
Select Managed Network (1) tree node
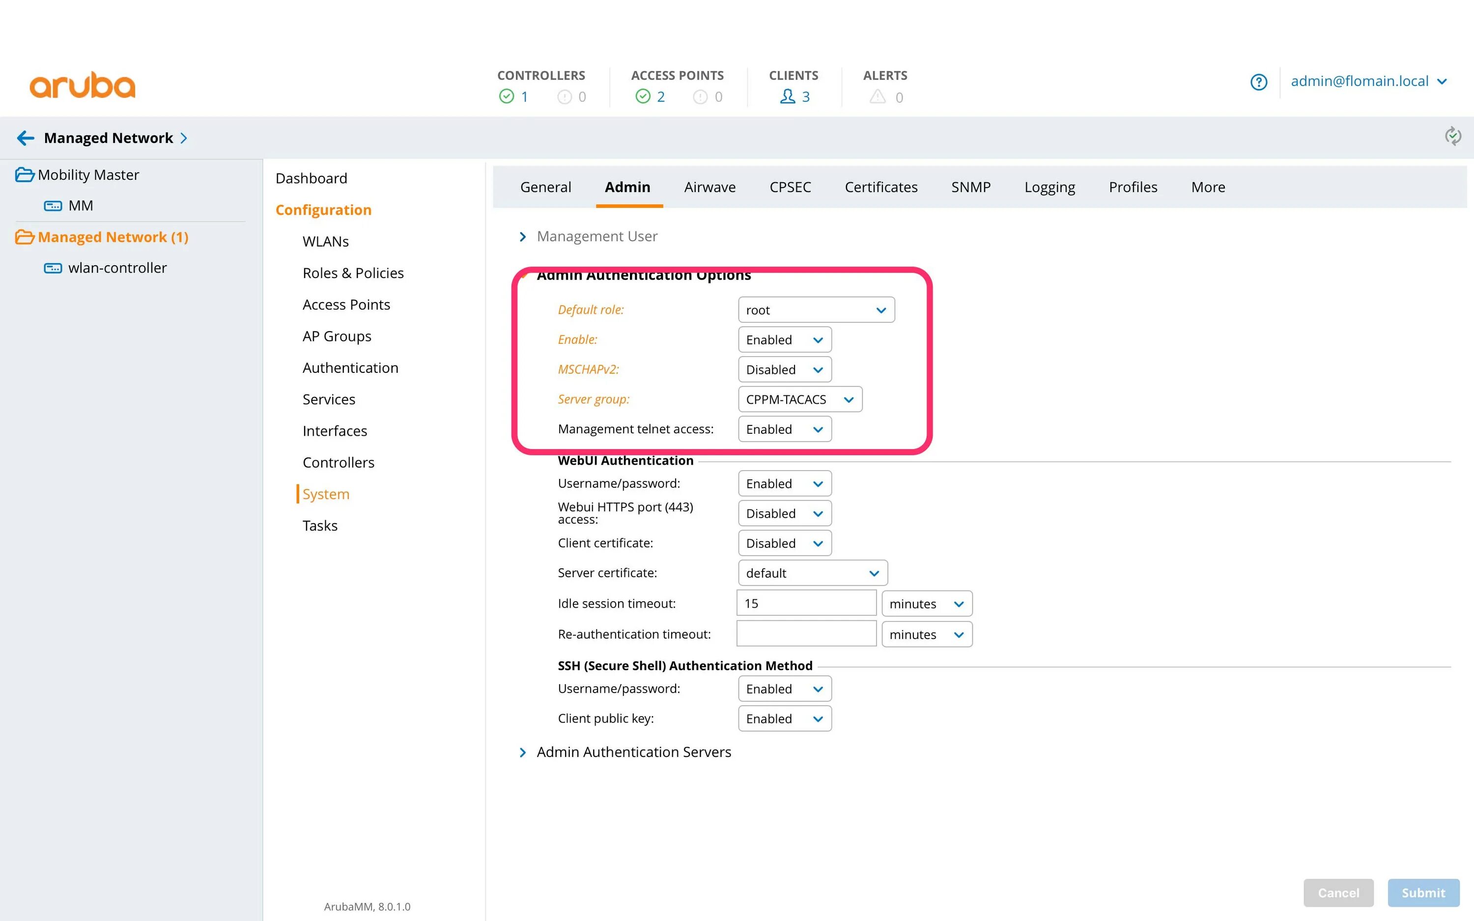click(113, 238)
